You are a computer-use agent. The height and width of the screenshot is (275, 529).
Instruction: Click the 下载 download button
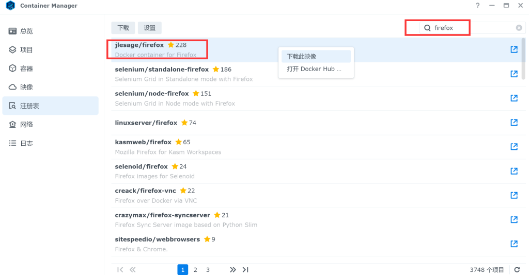[x=123, y=28]
